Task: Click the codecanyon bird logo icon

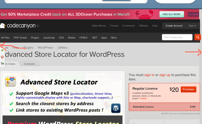Action: pos(3,26)
